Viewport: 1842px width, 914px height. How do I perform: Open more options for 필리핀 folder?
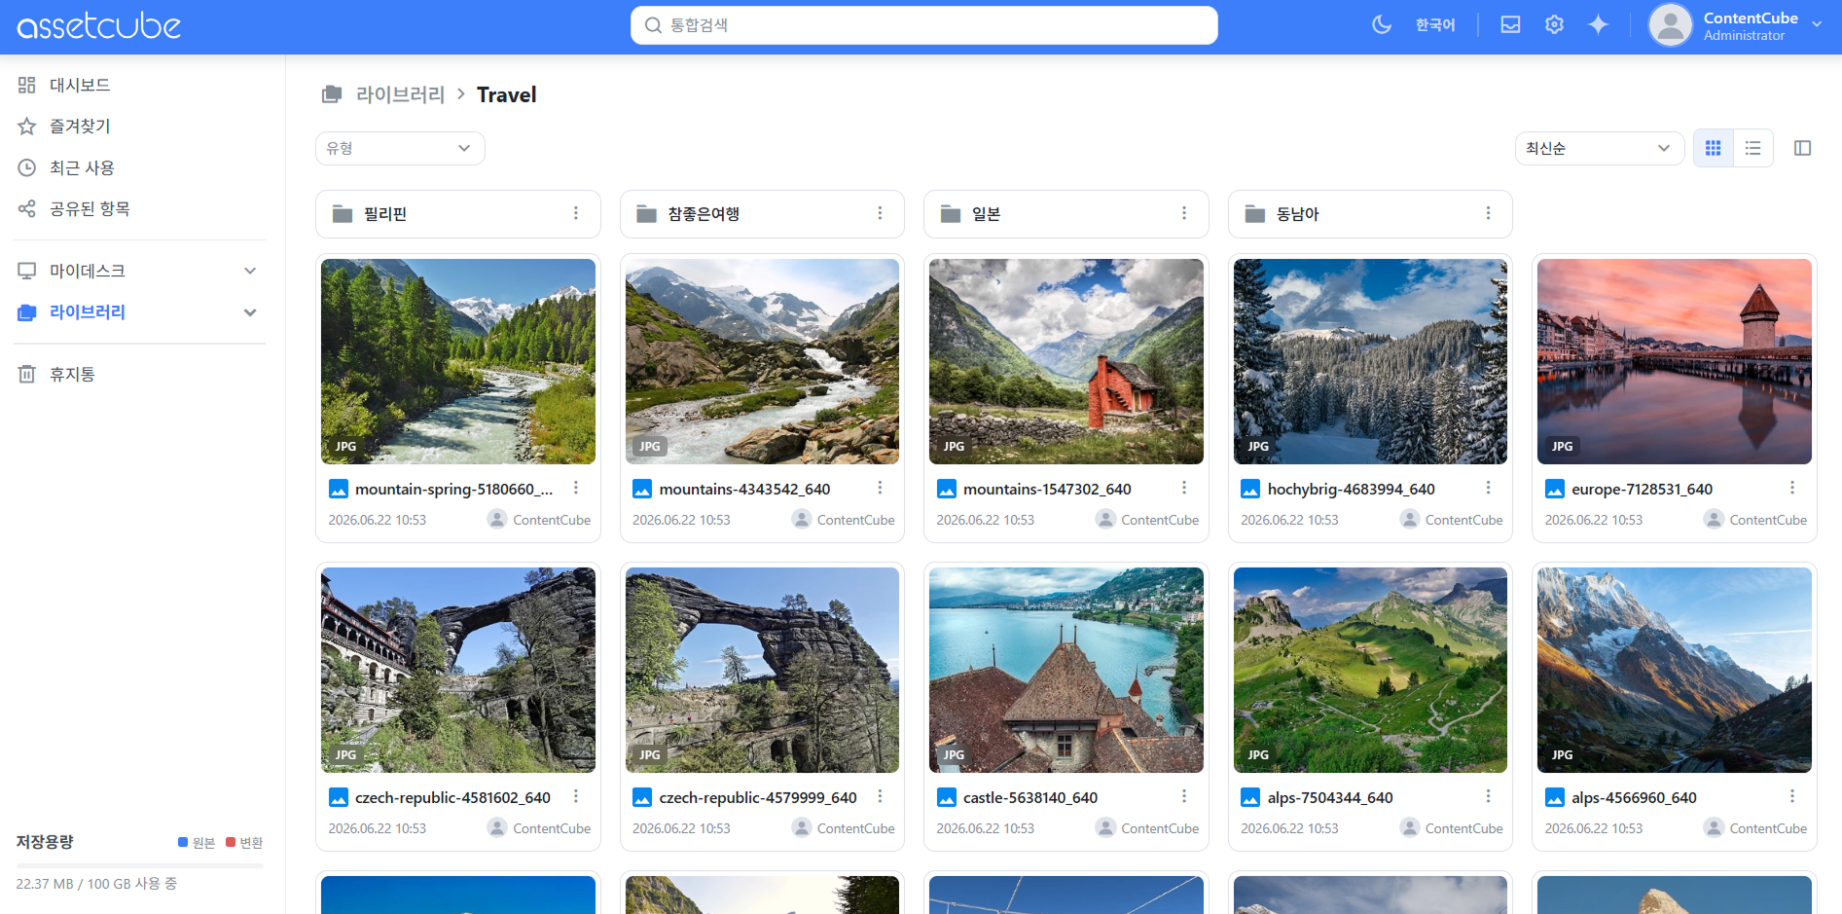[576, 213]
